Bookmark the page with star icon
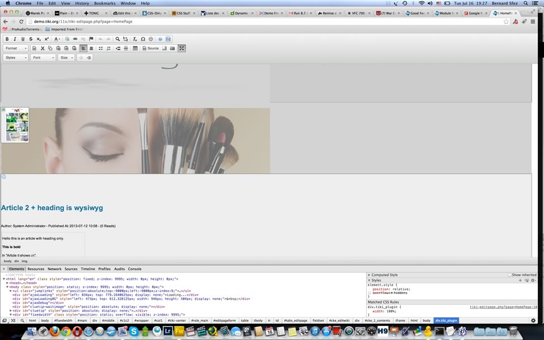The height and width of the screenshot is (340, 544). pyautogui.click(x=506, y=22)
